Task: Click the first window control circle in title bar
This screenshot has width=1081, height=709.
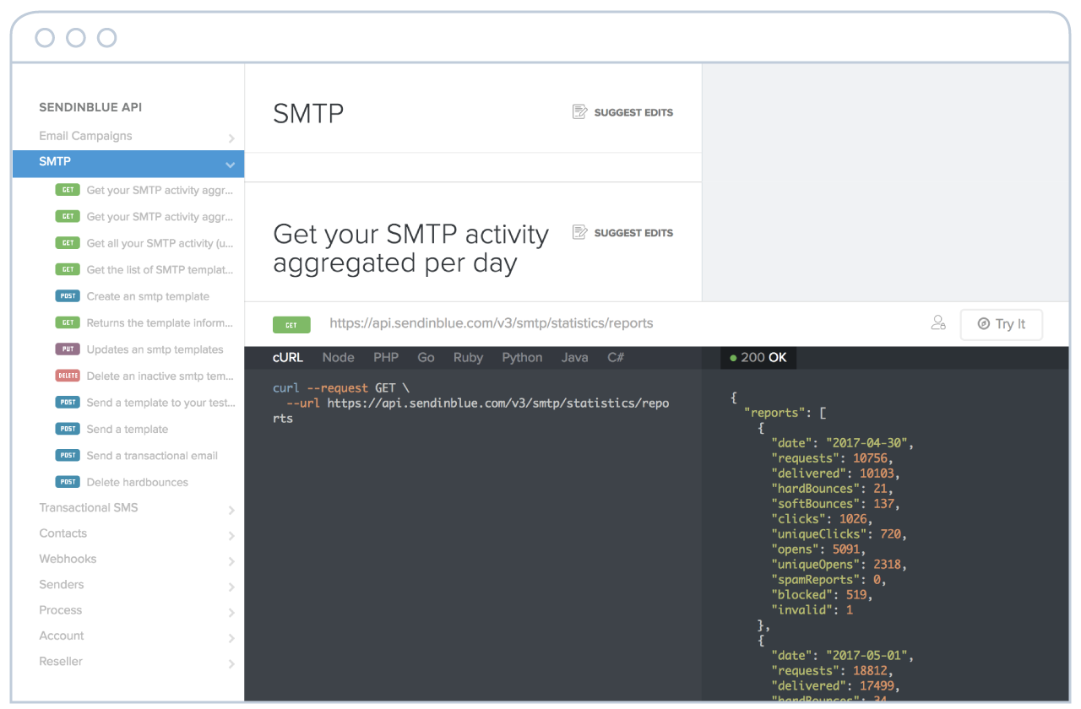Action: coord(45,38)
